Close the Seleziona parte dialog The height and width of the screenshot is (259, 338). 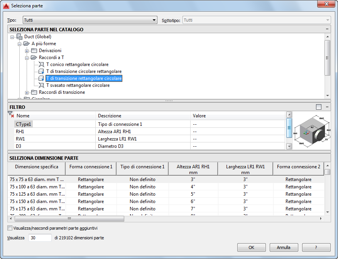[x=326, y=3]
